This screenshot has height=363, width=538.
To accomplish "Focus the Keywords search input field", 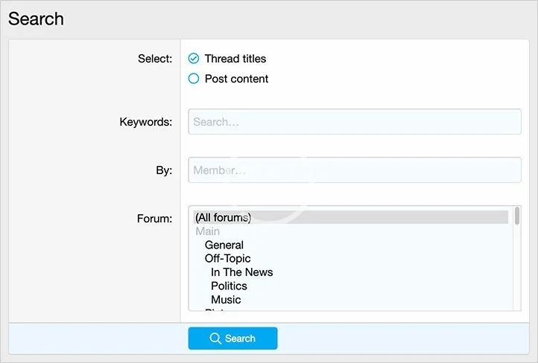I will tap(354, 122).
